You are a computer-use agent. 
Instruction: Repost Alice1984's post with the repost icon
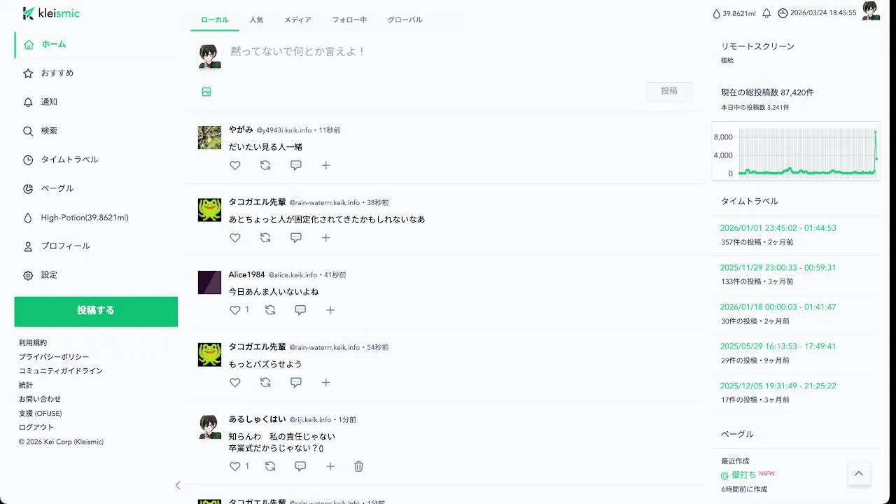(270, 309)
